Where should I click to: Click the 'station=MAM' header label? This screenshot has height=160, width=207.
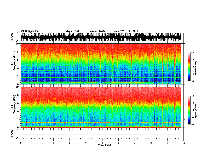tap(97, 31)
